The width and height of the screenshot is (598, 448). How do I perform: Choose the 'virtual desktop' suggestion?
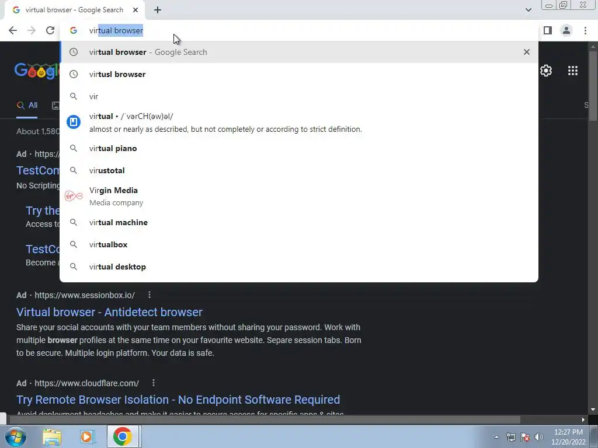tap(299, 267)
